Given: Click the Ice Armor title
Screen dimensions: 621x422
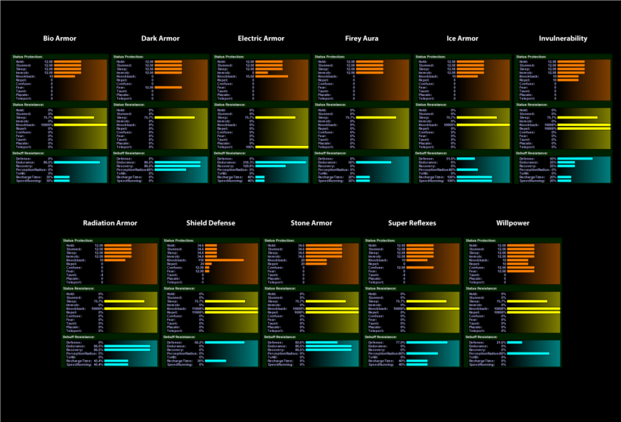Looking at the screenshot, I should pos(462,38).
